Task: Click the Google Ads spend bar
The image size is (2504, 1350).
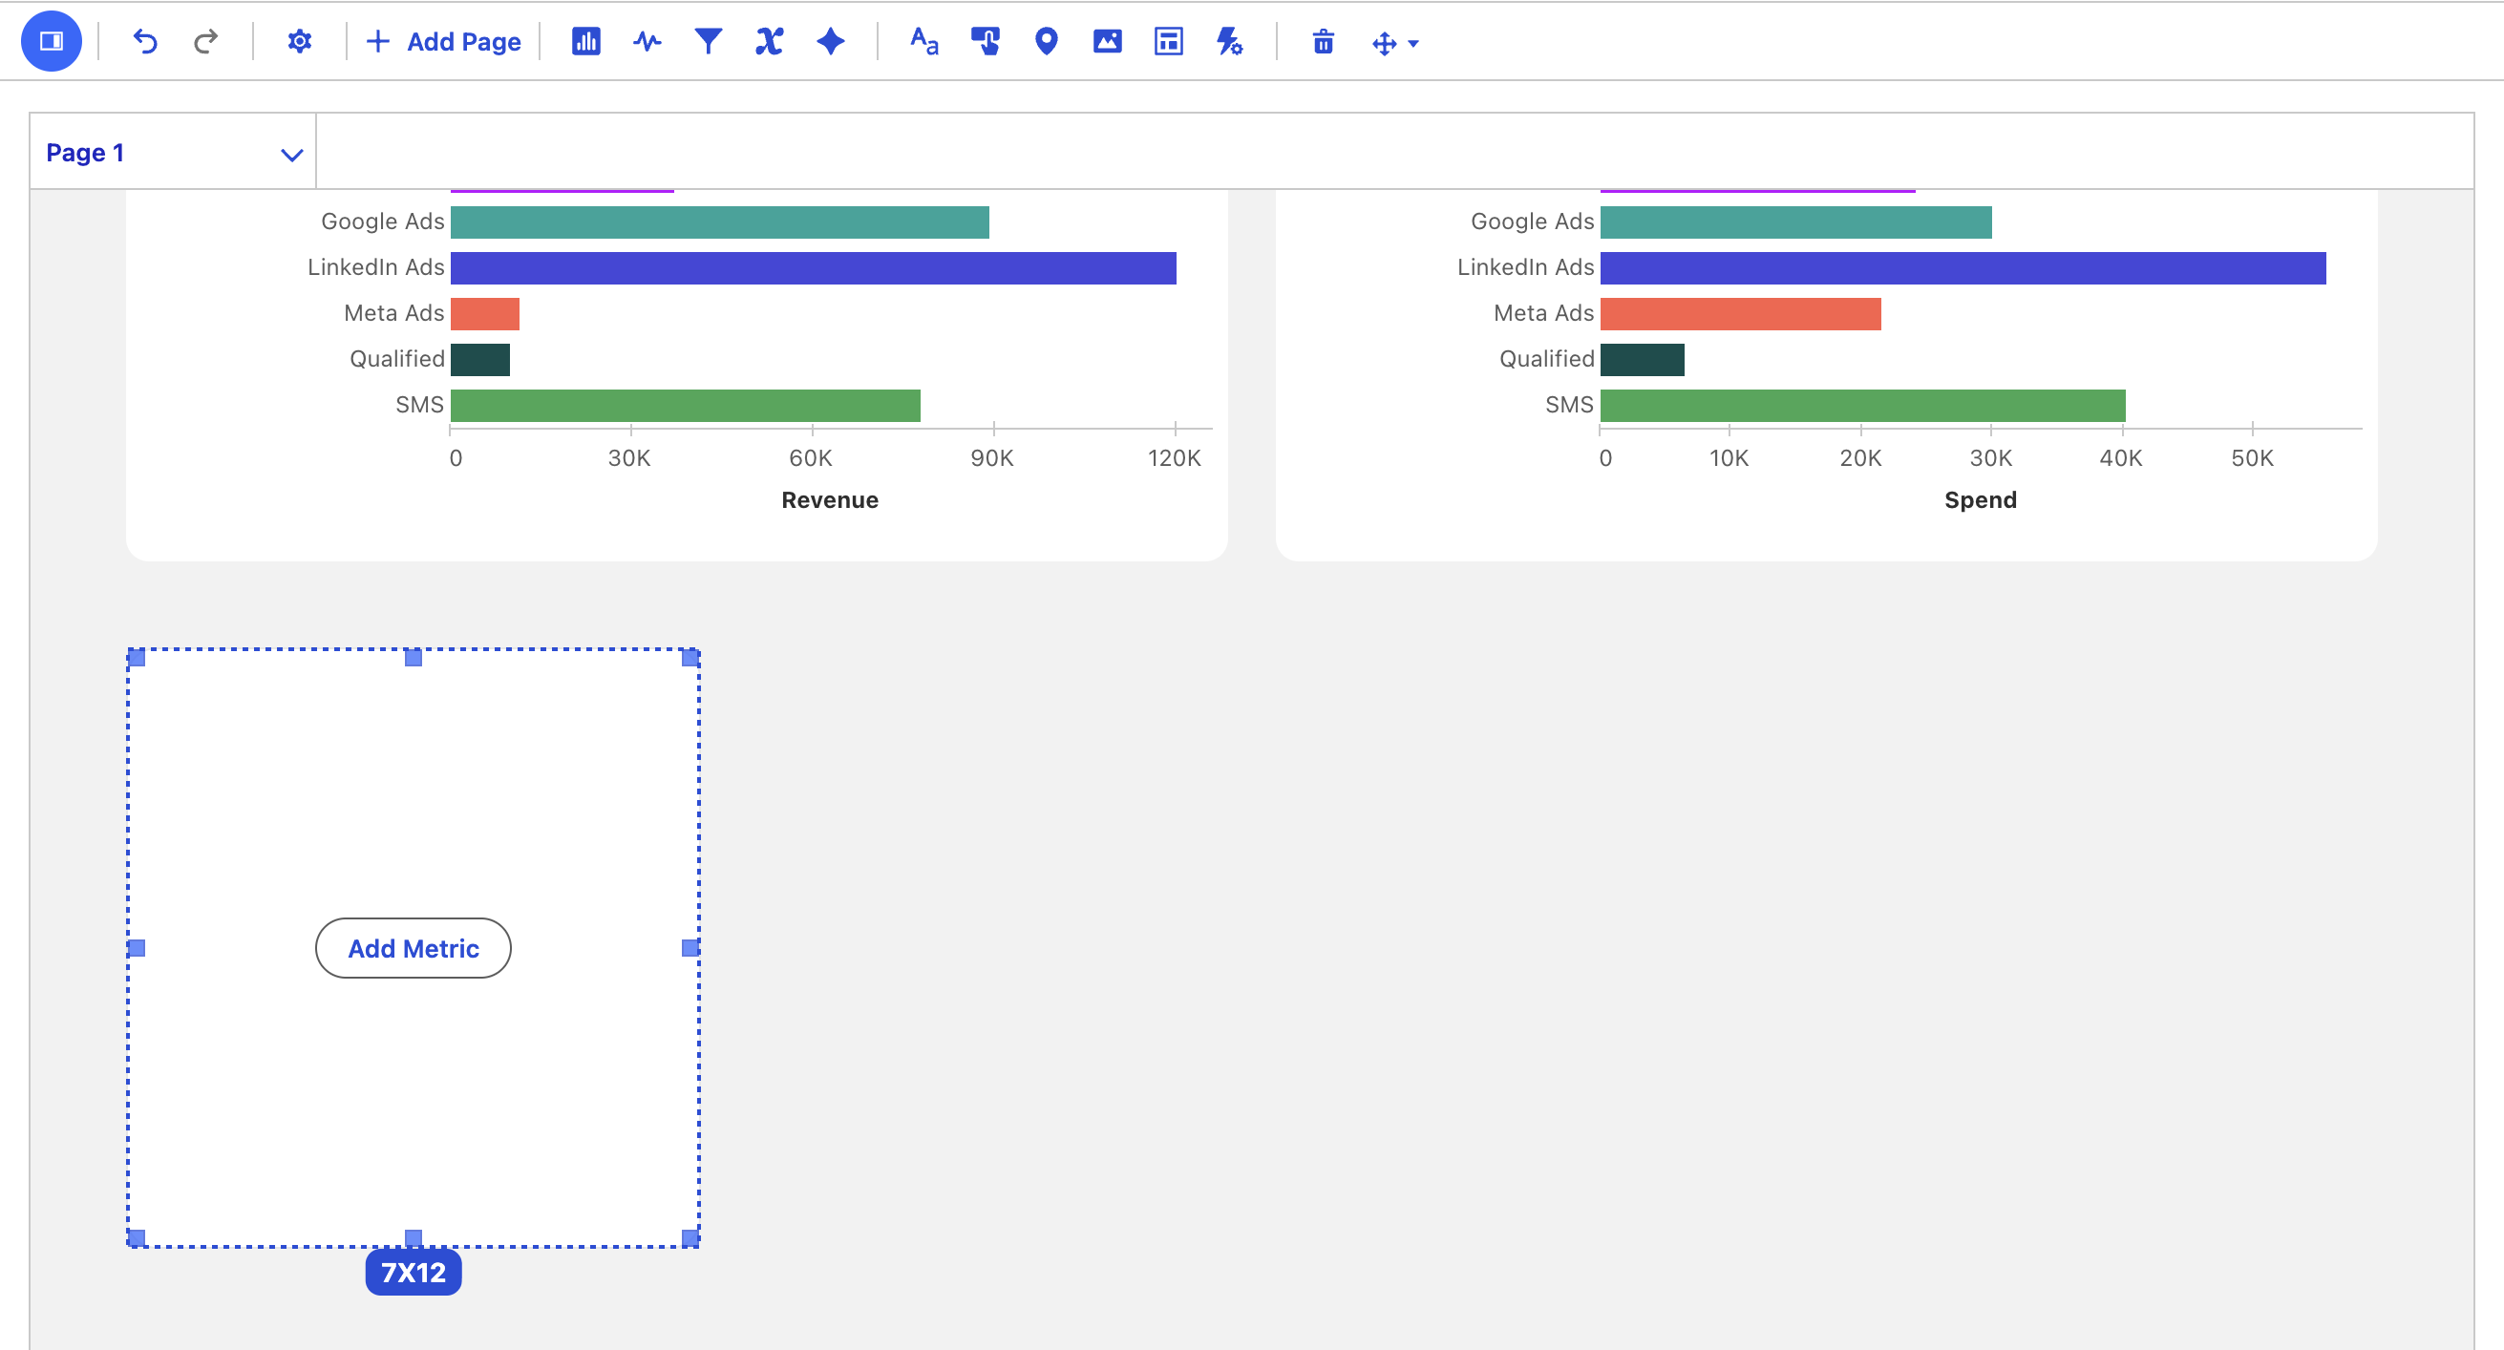Action: (1795, 221)
